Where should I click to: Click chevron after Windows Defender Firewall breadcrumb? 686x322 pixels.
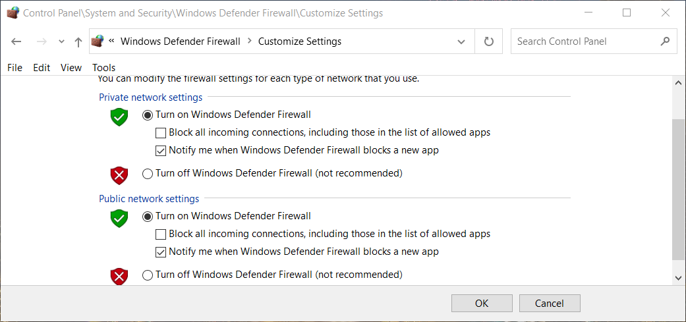point(249,41)
